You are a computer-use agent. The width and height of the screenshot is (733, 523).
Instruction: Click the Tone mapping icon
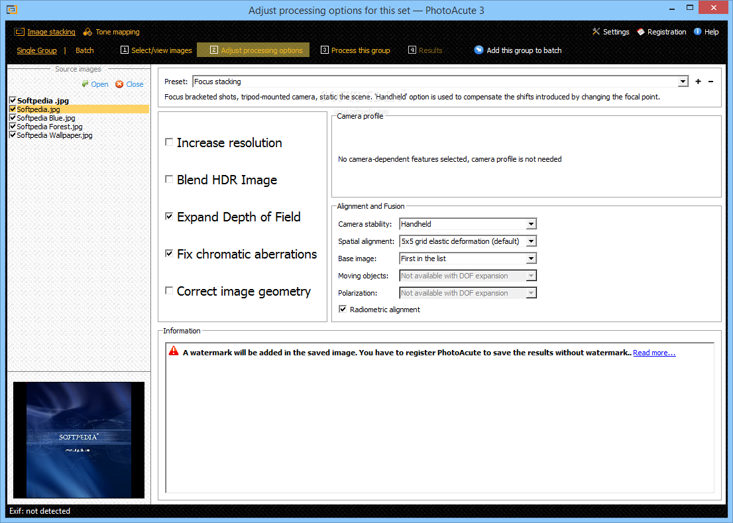[x=87, y=32]
